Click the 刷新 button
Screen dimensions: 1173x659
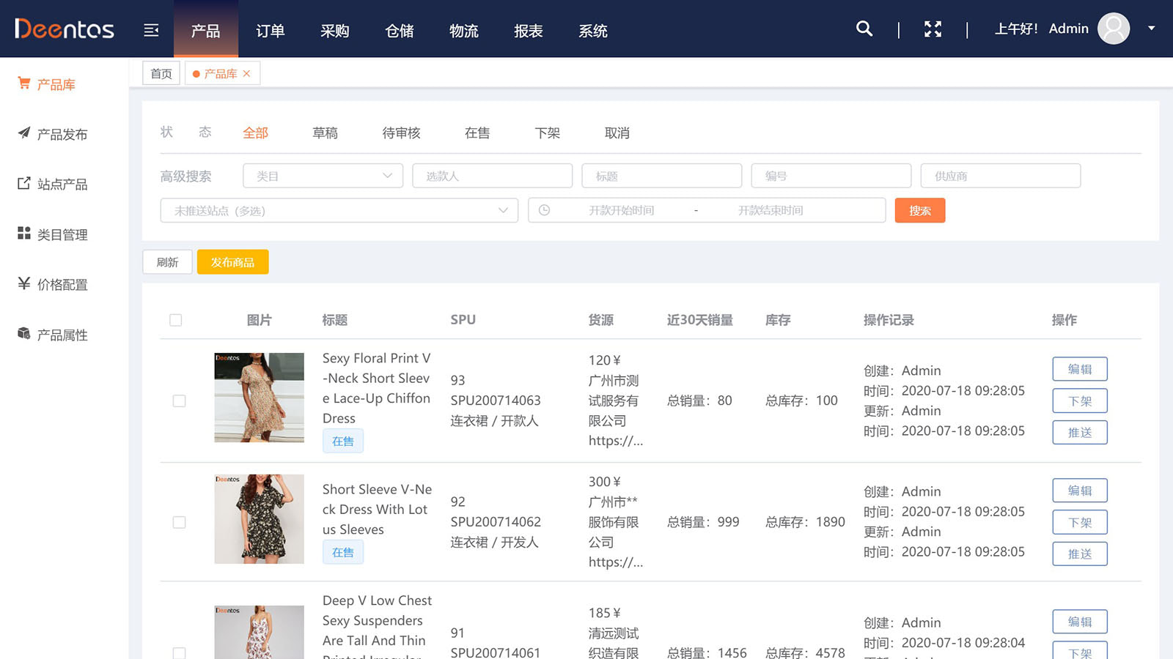pos(167,262)
